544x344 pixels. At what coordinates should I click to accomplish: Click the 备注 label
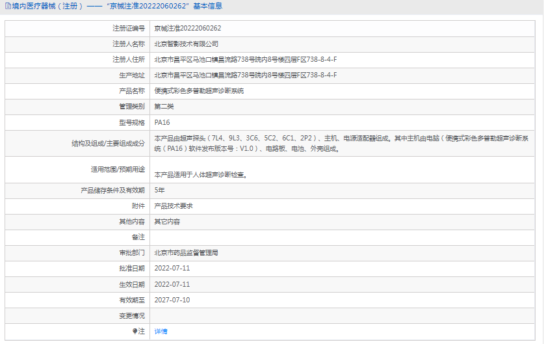138,237
